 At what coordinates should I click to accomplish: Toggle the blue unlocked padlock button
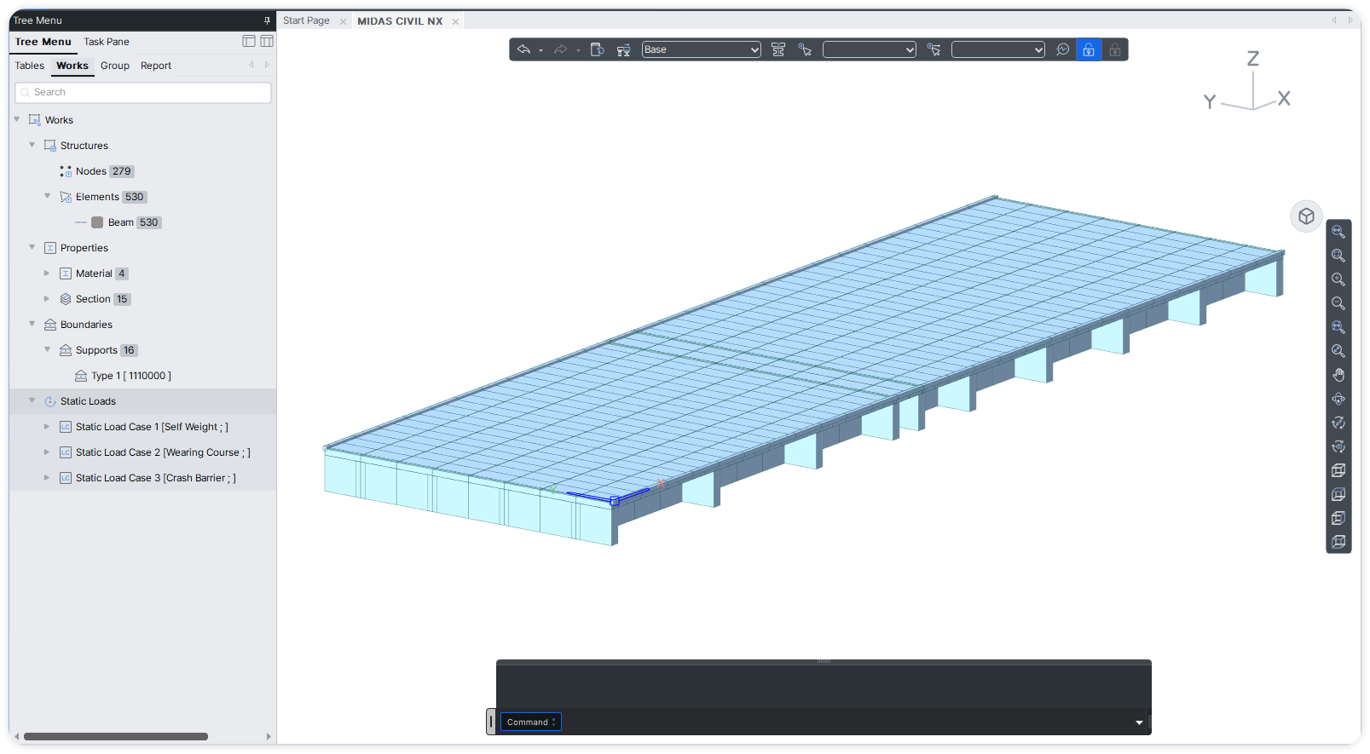click(x=1089, y=49)
